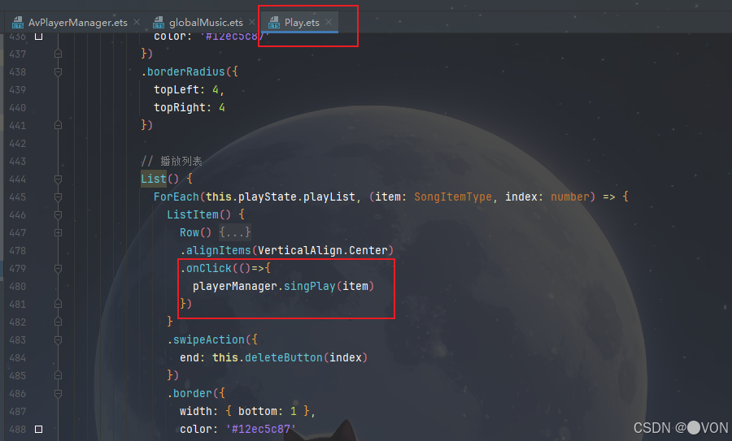The width and height of the screenshot is (732, 441).
Task: Click the 'playerManager' identifier on line 480
Action: coord(235,286)
